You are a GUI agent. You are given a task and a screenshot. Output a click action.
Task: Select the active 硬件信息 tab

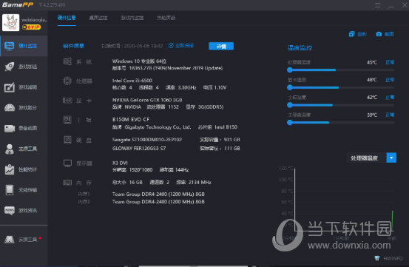pos(67,18)
